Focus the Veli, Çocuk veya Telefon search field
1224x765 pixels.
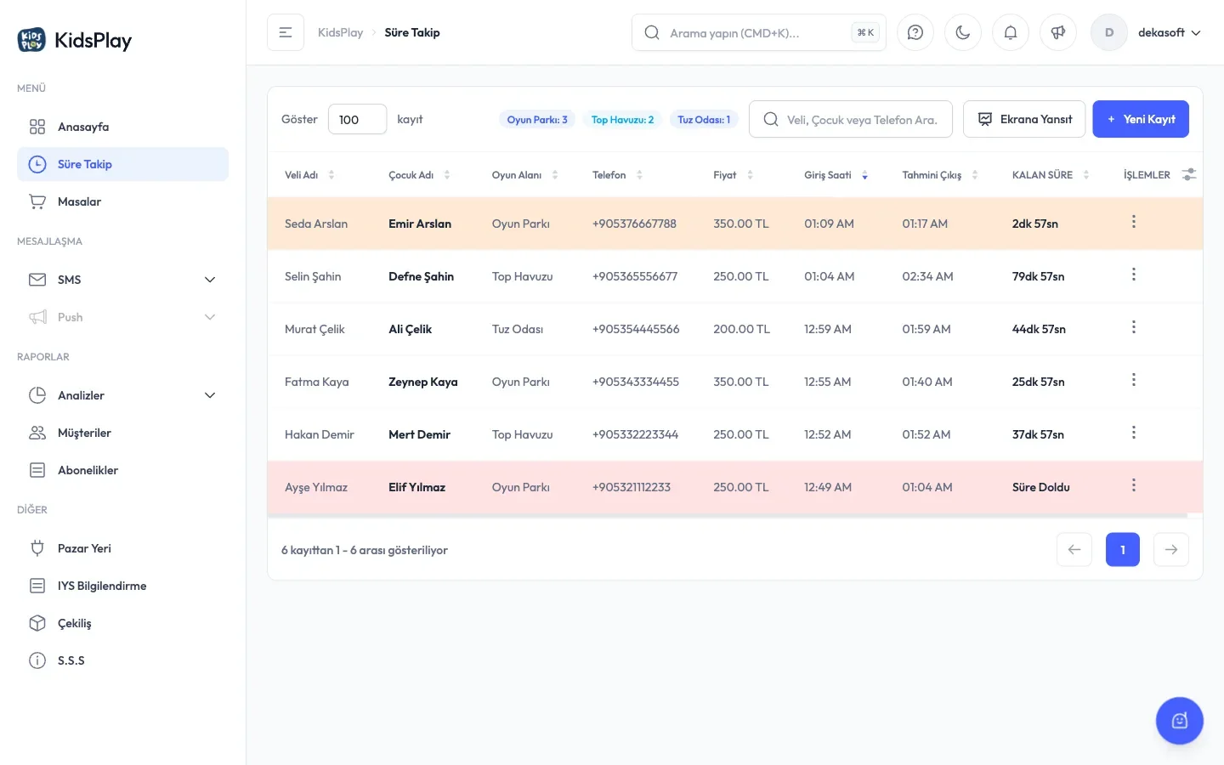(x=850, y=119)
